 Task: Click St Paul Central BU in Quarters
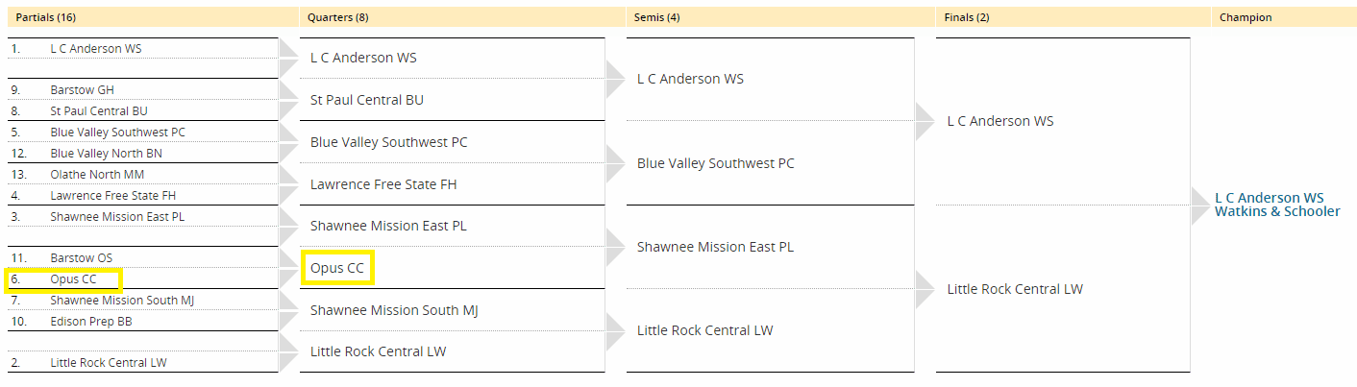(x=367, y=100)
